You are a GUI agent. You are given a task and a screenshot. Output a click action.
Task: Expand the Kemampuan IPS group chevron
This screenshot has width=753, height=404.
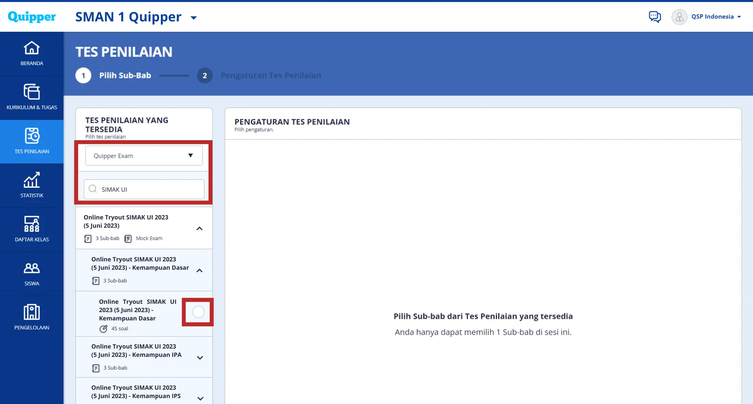pyautogui.click(x=200, y=398)
